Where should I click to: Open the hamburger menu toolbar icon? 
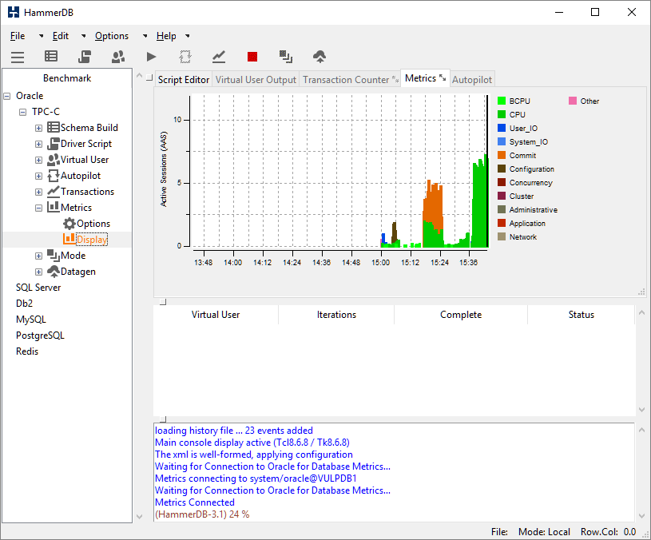click(x=18, y=57)
